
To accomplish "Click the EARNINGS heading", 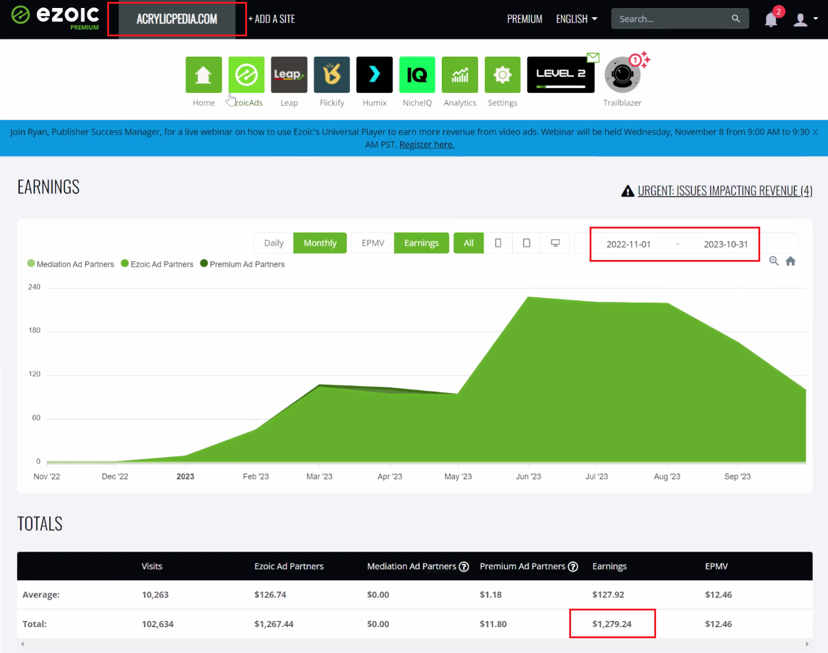I will point(49,187).
